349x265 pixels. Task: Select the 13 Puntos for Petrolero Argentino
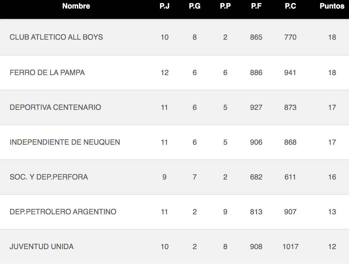(332, 212)
